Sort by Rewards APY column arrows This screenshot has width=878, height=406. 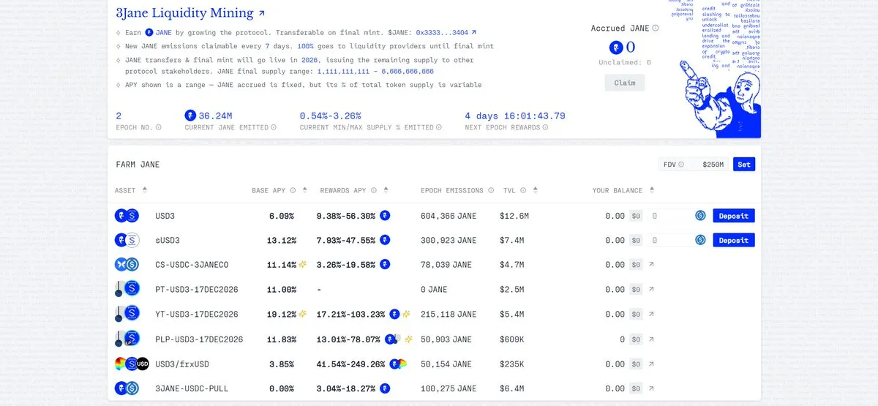click(386, 190)
